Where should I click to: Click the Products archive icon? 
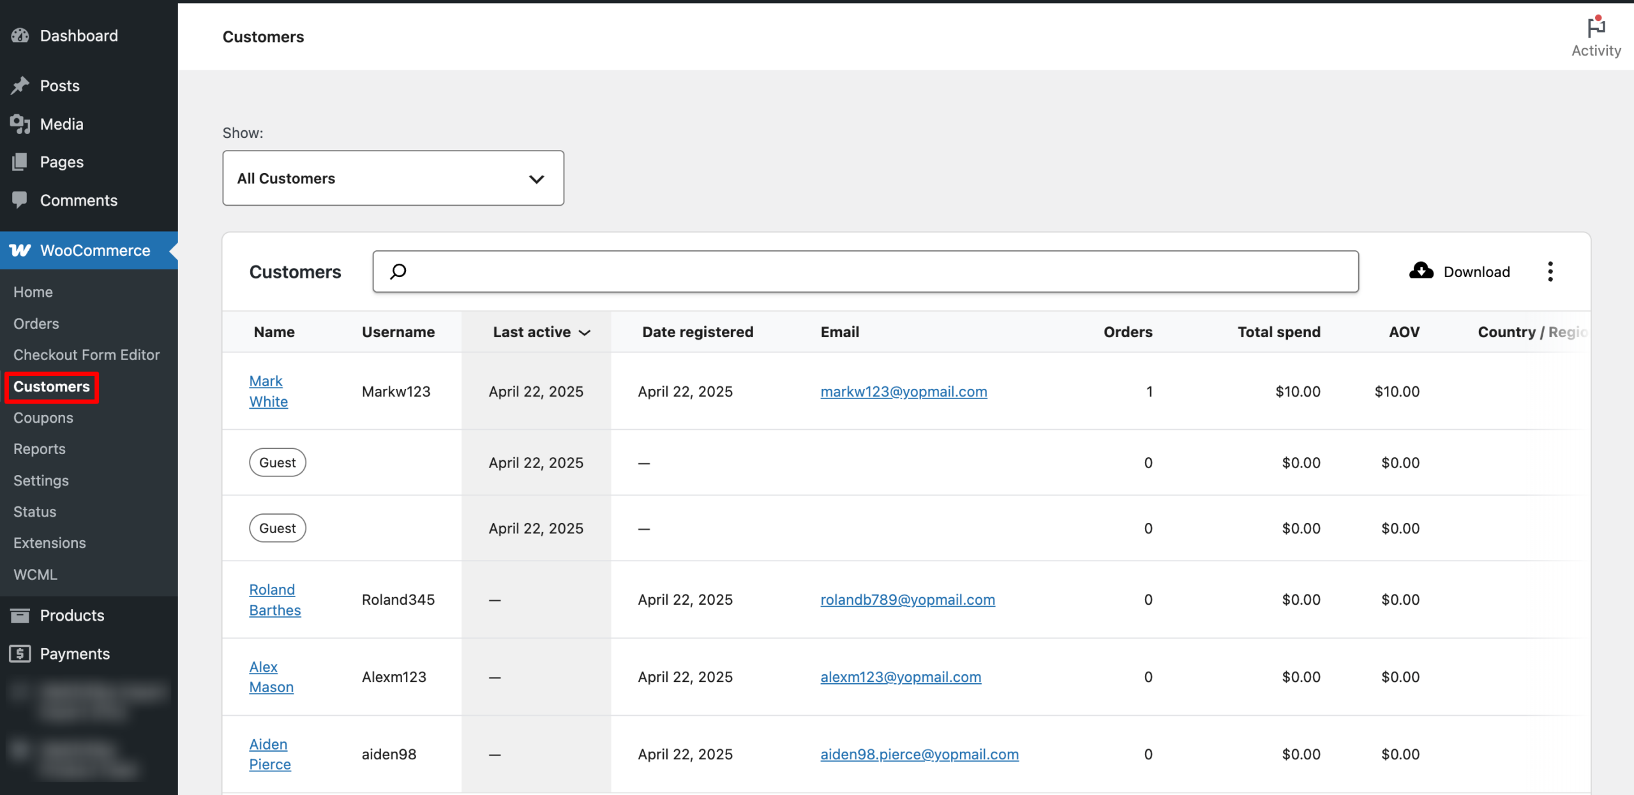pyautogui.click(x=20, y=616)
